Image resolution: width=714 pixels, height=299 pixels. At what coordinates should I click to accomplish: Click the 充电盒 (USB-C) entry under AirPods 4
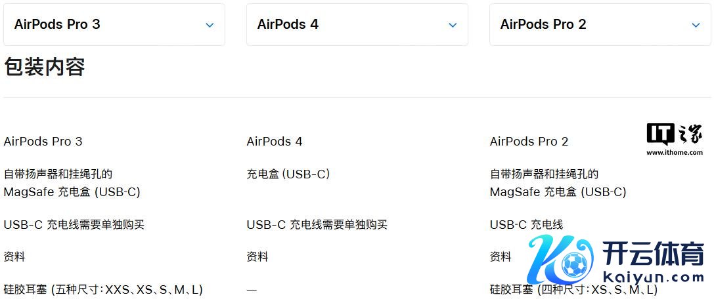[288, 174]
